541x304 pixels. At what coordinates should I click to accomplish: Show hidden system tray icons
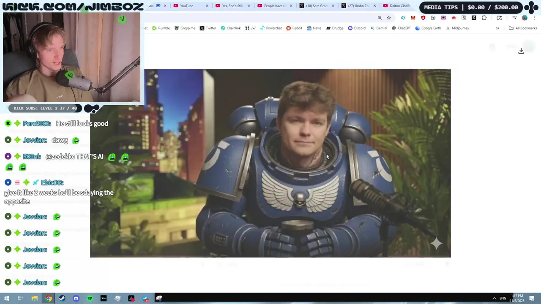(494, 299)
